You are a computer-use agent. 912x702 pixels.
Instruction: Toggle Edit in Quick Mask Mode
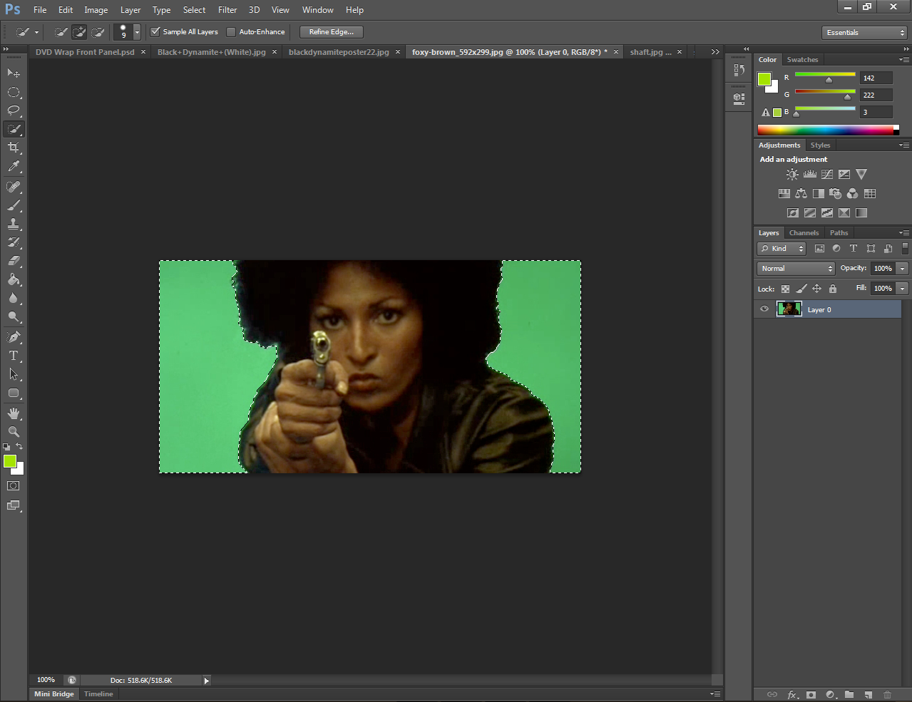click(14, 486)
